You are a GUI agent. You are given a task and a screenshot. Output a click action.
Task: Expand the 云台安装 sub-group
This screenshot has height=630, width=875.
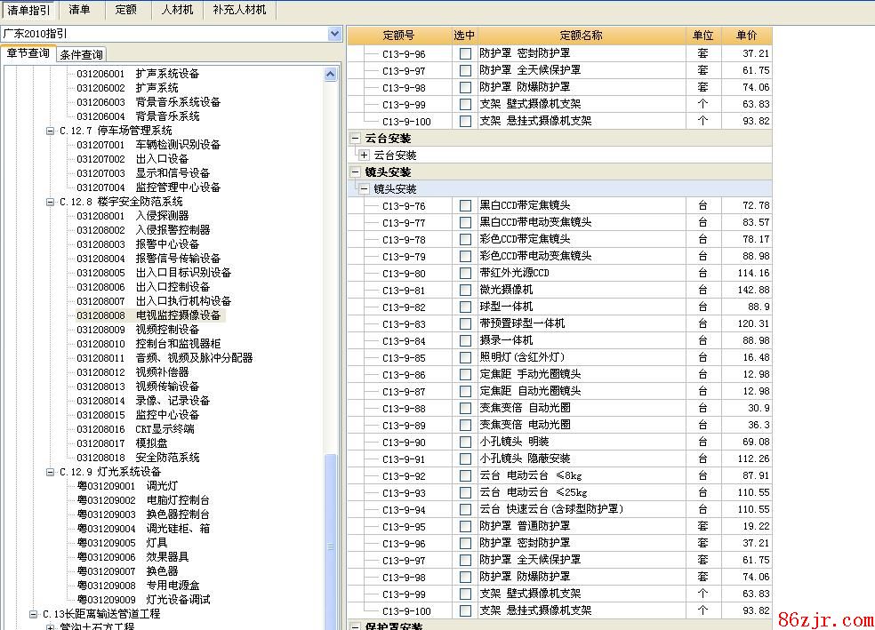tap(365, 156)
